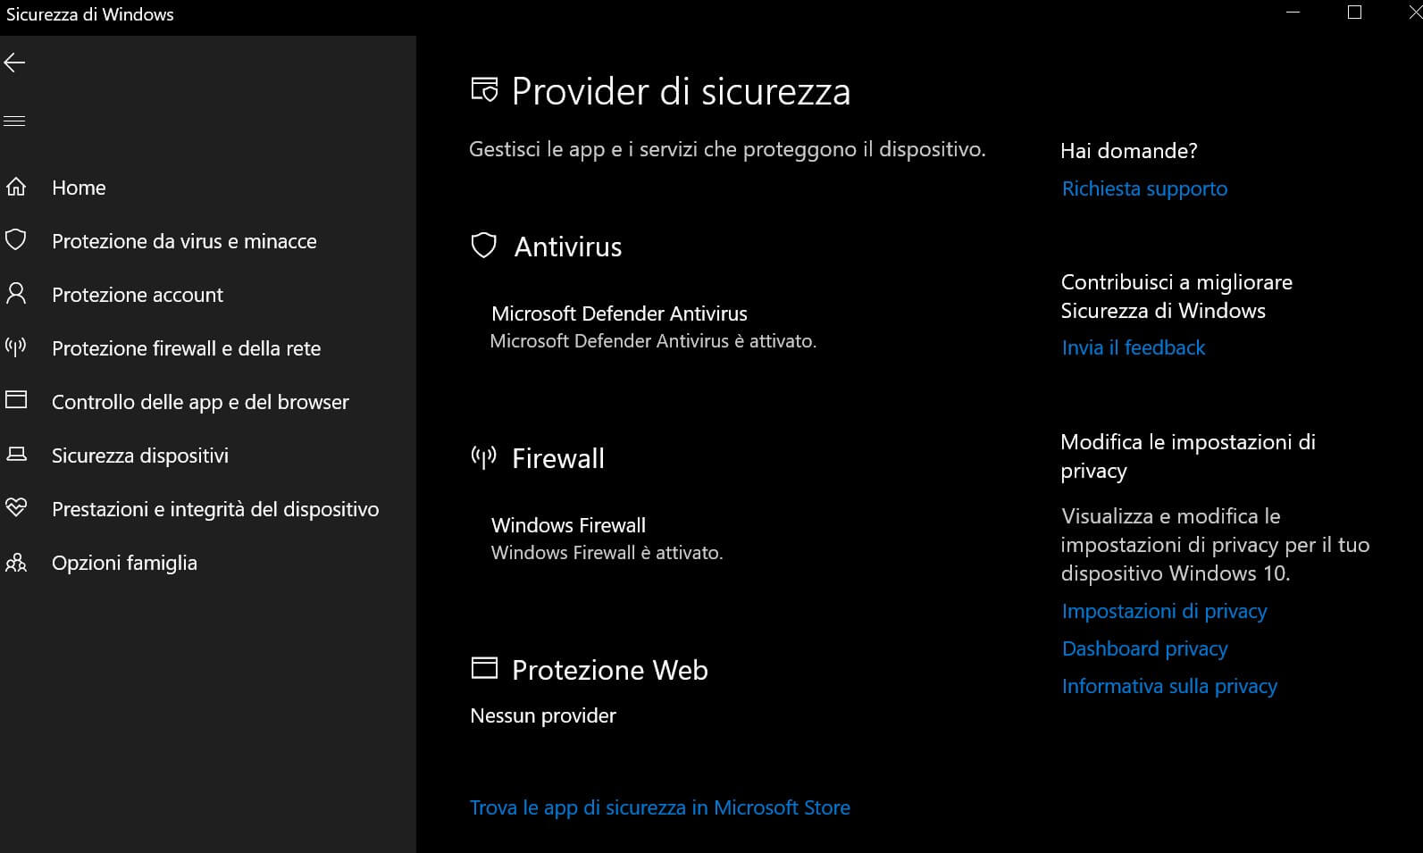Click Trova le app di sicurezza link
The width and height of the screenshot is (1423, 853).
659,807
